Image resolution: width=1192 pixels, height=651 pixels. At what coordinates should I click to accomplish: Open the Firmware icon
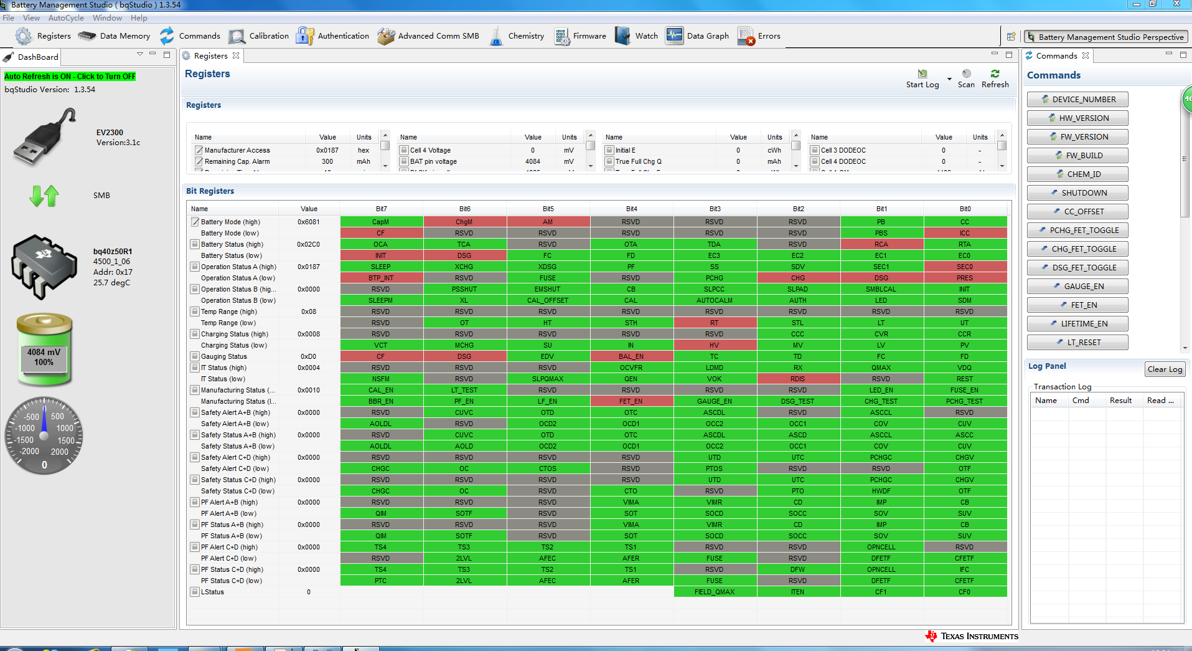pos(562,36)
